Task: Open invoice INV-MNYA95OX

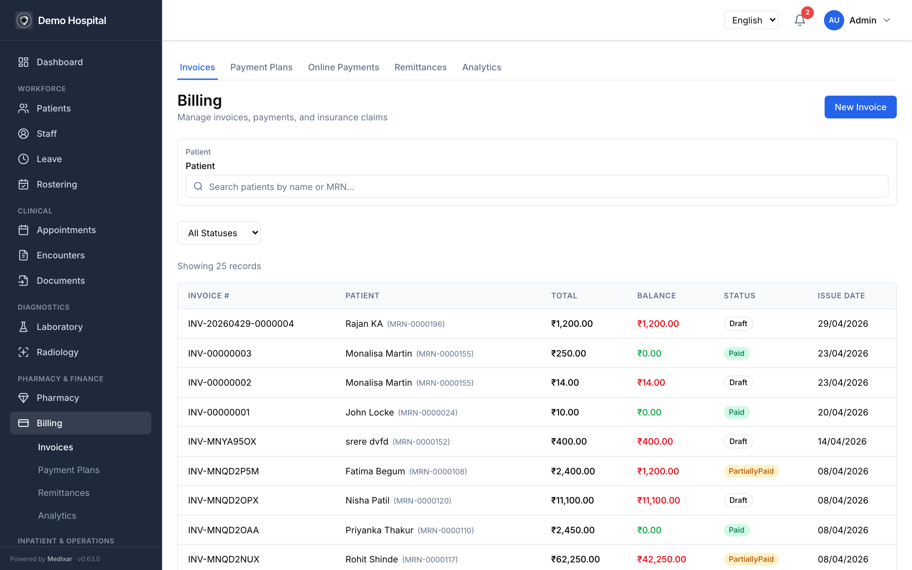Action: [222, 441]
